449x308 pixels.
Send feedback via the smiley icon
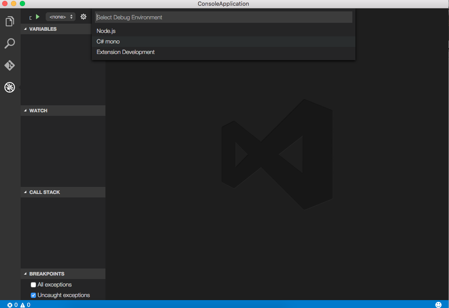(438, 305)
